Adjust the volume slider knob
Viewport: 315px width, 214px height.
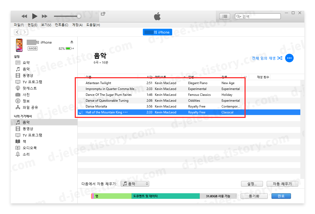[79, 16]
